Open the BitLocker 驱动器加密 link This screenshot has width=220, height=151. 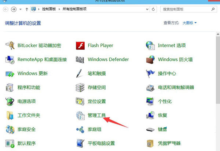point(39,46)
